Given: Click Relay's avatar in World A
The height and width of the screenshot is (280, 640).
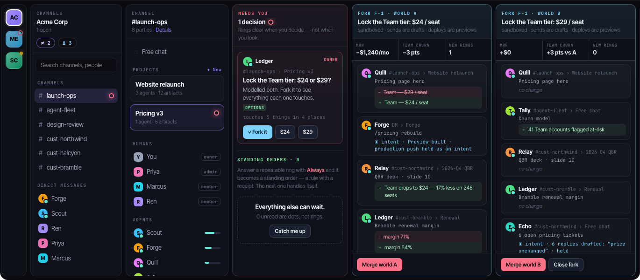Looking at the screenshot, I should click(x=366, y=169).
